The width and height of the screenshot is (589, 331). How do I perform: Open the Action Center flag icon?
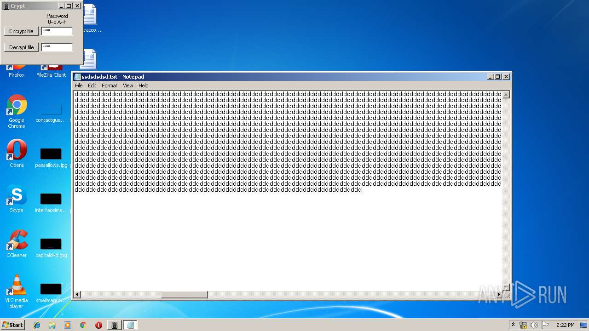(545, 325)
